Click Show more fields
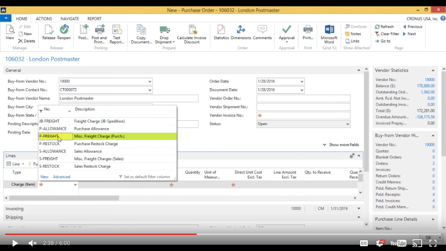This screenshot has width=446, height=251. tap(341, 145)
